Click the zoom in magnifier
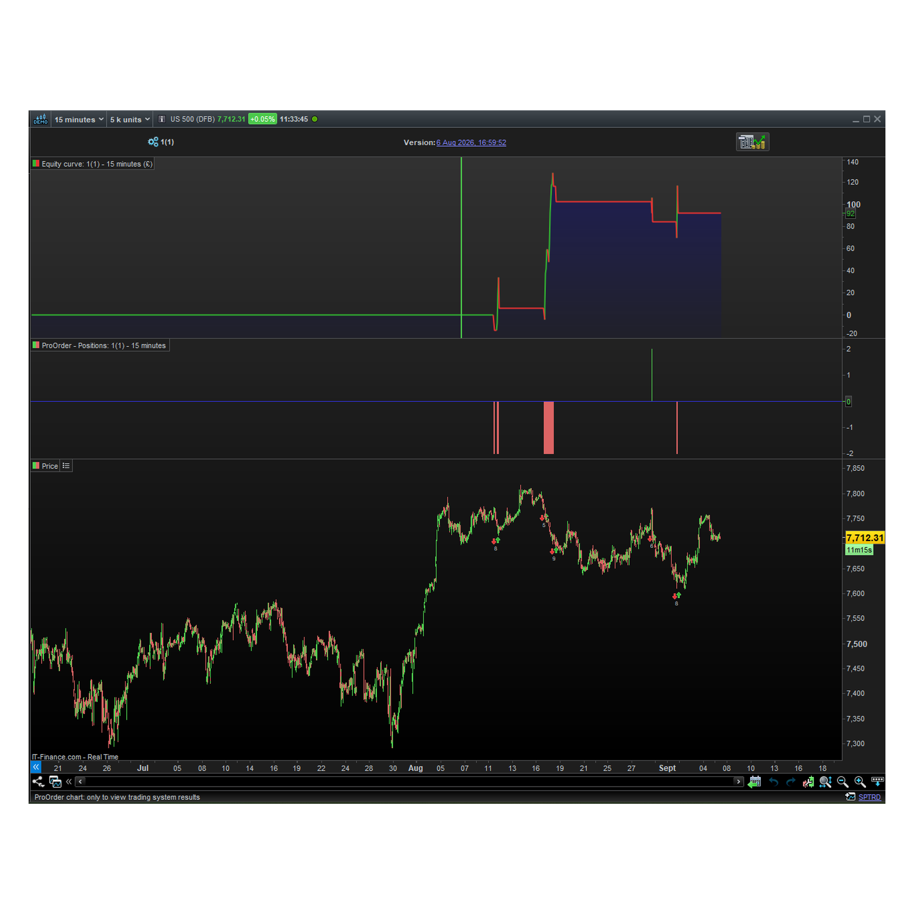Screen dimensions: 914x914 pos(860,782)
